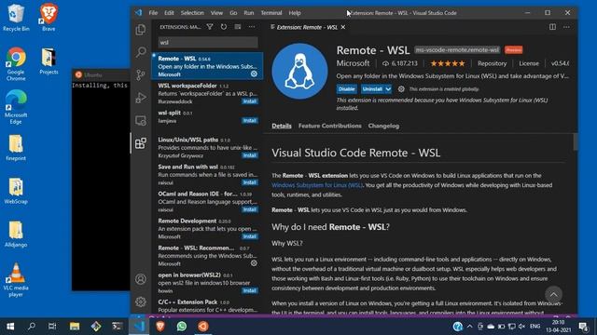Click the extension details scrollbar

pyautogui.click(x=575, y=142)
